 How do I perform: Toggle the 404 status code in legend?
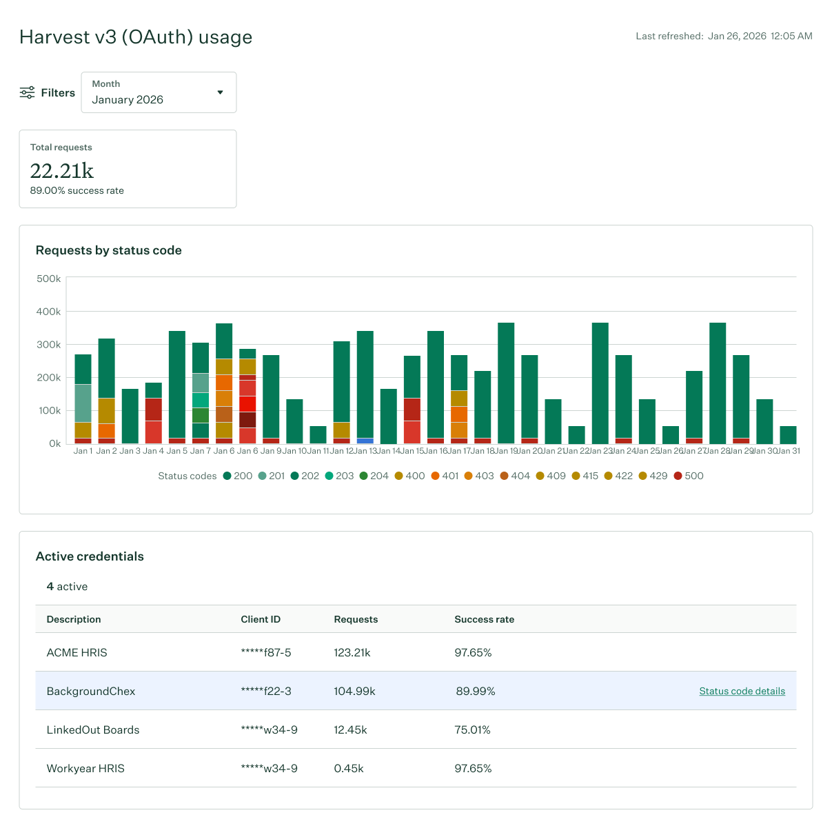tap(504, 476)
